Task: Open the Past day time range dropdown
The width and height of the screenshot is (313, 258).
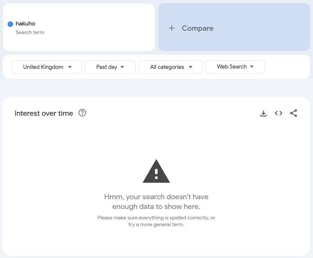Action: (110, 67)
